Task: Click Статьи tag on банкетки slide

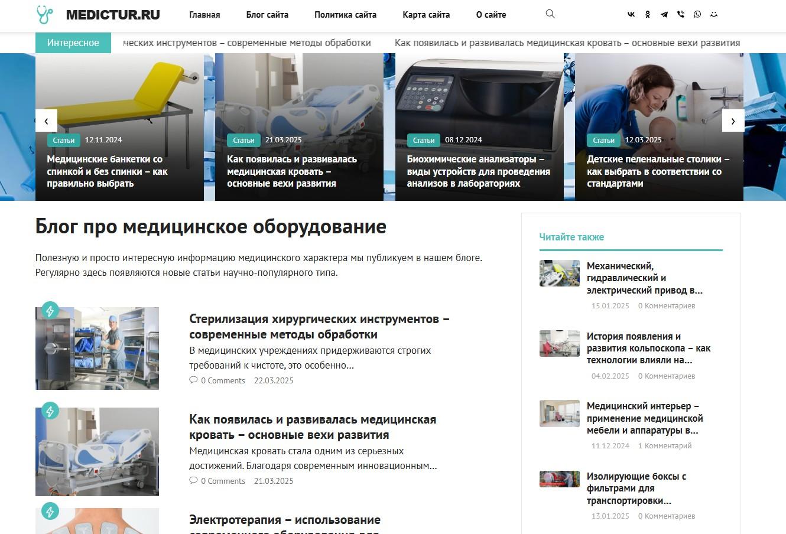Action: click(x=64, y=140)
